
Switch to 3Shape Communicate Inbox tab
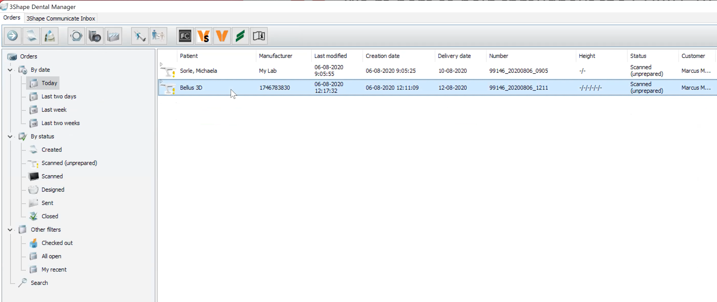(x=61, y=18)
